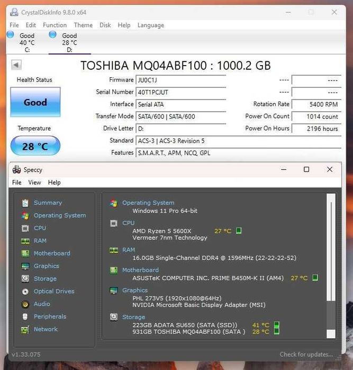This screenshot has height=370, width=353.
Task: Click the Storage heading link in Speccy summary
Action: coord(133,317)
